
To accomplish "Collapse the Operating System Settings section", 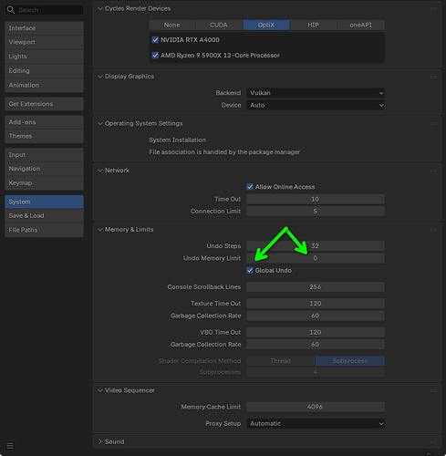I will pyautogui.click(x=100, y=123).
